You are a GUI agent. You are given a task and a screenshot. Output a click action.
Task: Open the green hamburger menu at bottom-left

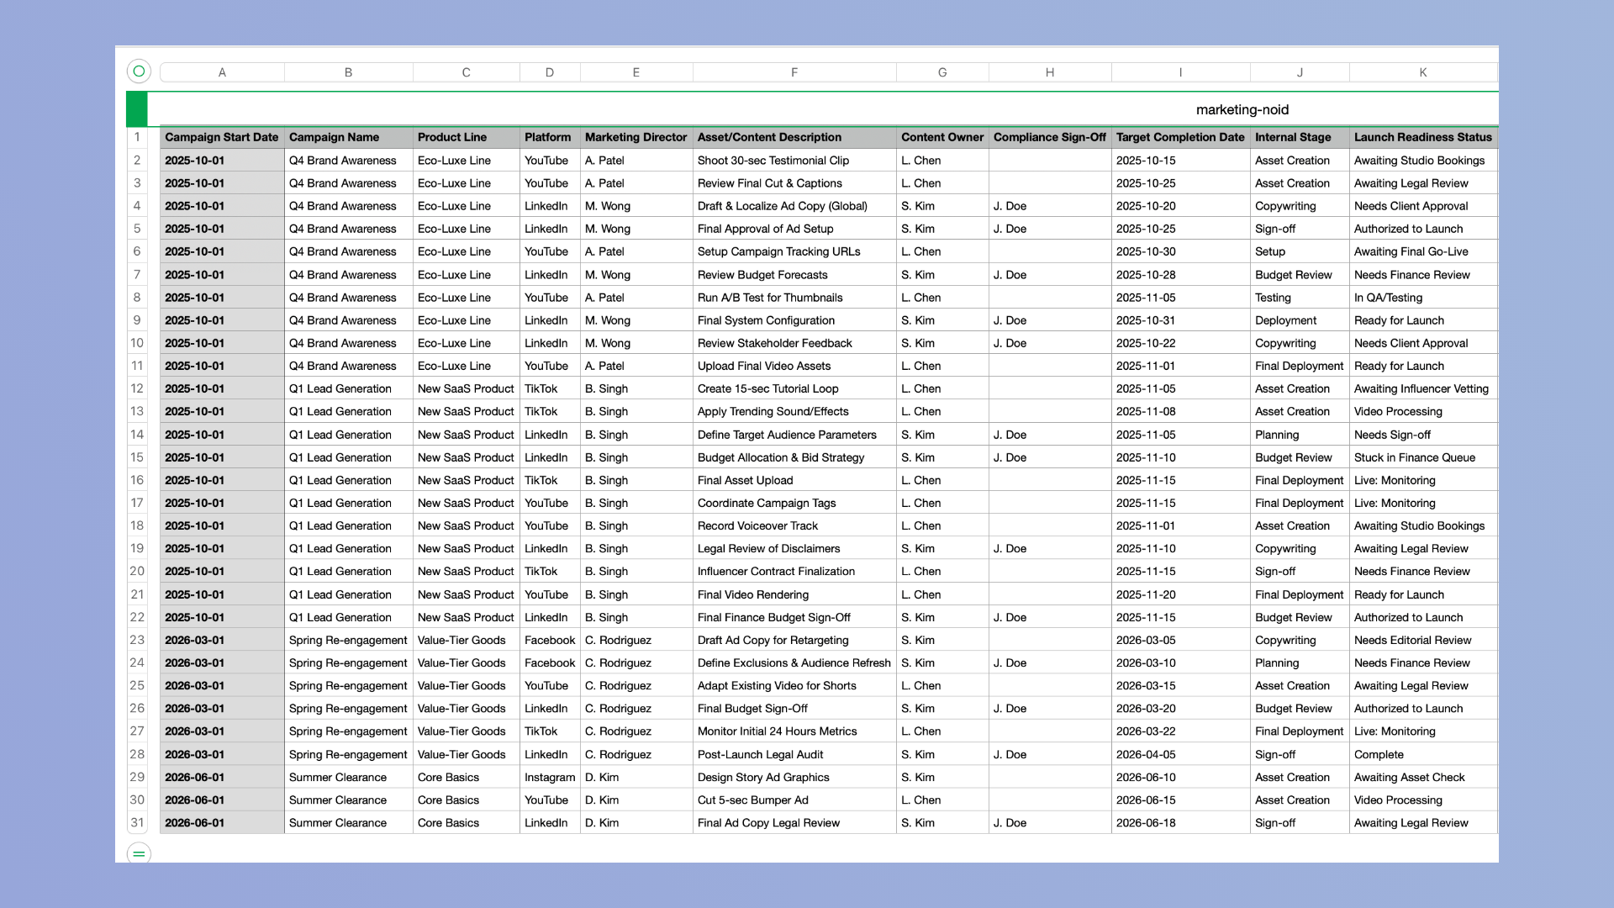(137, 854)
